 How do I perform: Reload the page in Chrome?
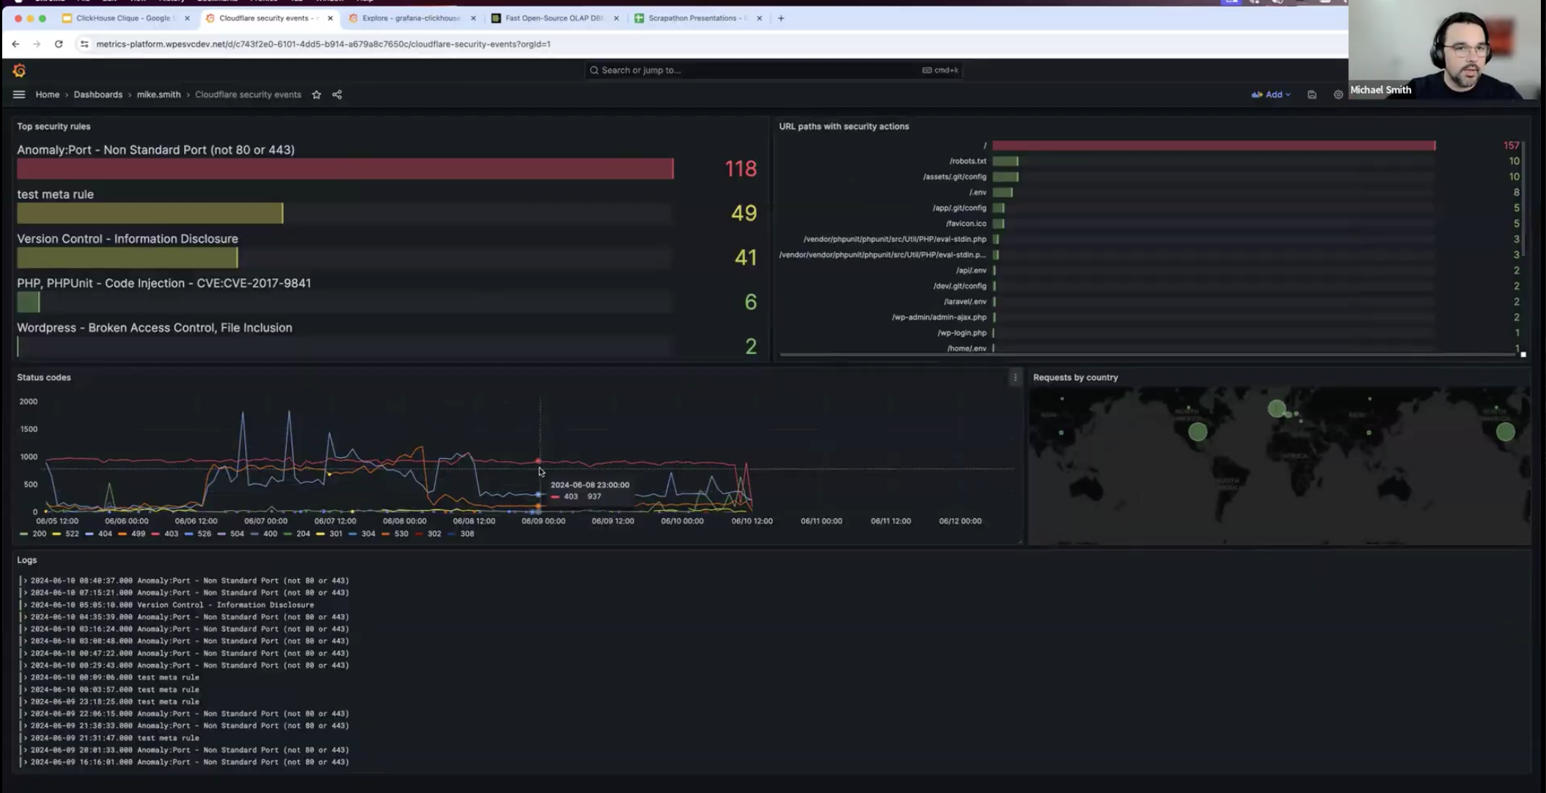[x=59, y=44]
